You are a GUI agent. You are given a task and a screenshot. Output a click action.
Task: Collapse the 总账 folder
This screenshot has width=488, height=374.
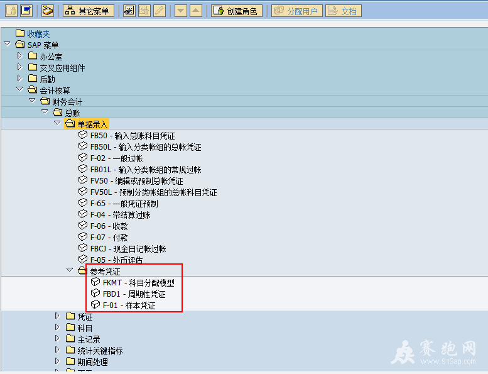[45, 112]
